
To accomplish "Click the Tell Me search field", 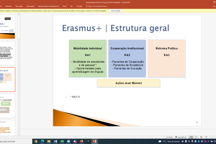I will point(98,6).
